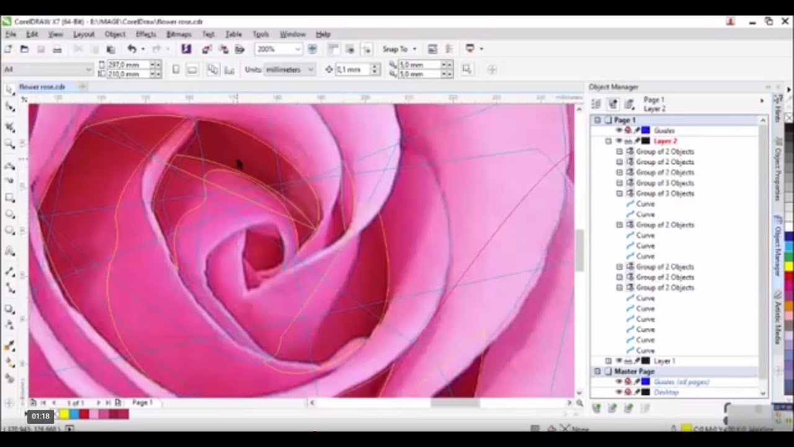Image resolution: width=794 pixels, height=447 pixels.
Task: Toggle Show Rulers in toolbar
Action: (x=333, y=49)
